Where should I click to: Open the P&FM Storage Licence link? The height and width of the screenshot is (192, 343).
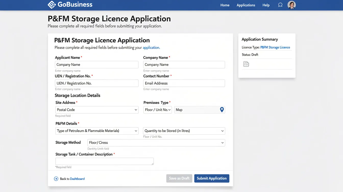[x=275, y=47]
